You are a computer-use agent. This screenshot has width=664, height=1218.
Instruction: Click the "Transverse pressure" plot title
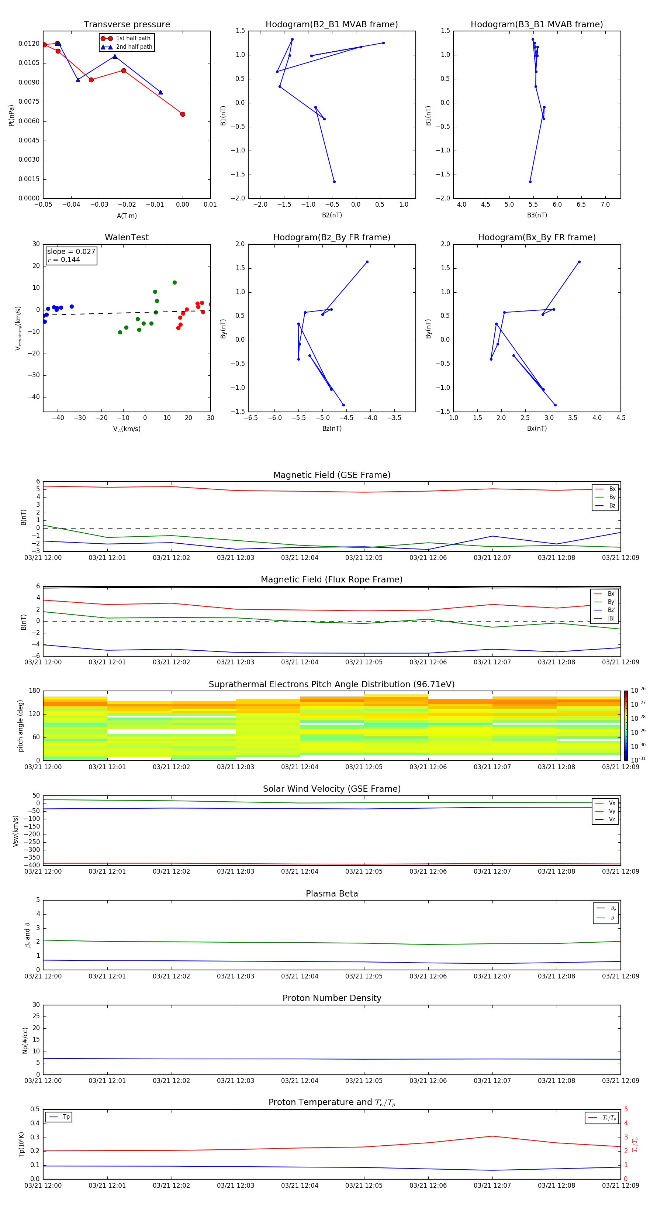(127, 25)
